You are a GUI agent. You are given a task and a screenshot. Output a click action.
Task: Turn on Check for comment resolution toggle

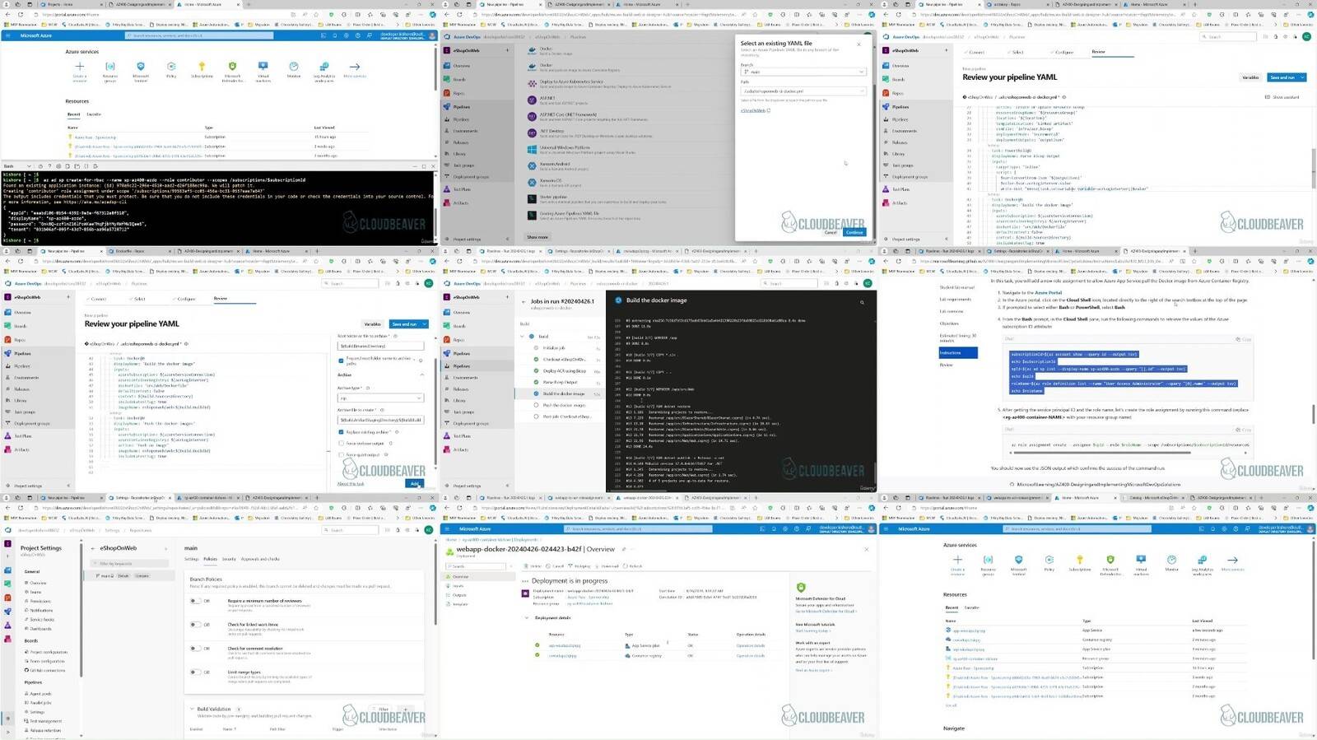click(196, 649)
